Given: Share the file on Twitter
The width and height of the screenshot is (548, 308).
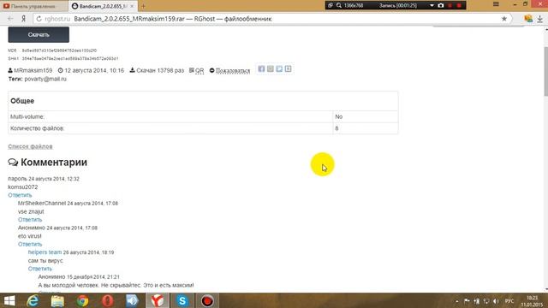Looking at the screenshot, I should pyautogui.click(x=279, y=68).
